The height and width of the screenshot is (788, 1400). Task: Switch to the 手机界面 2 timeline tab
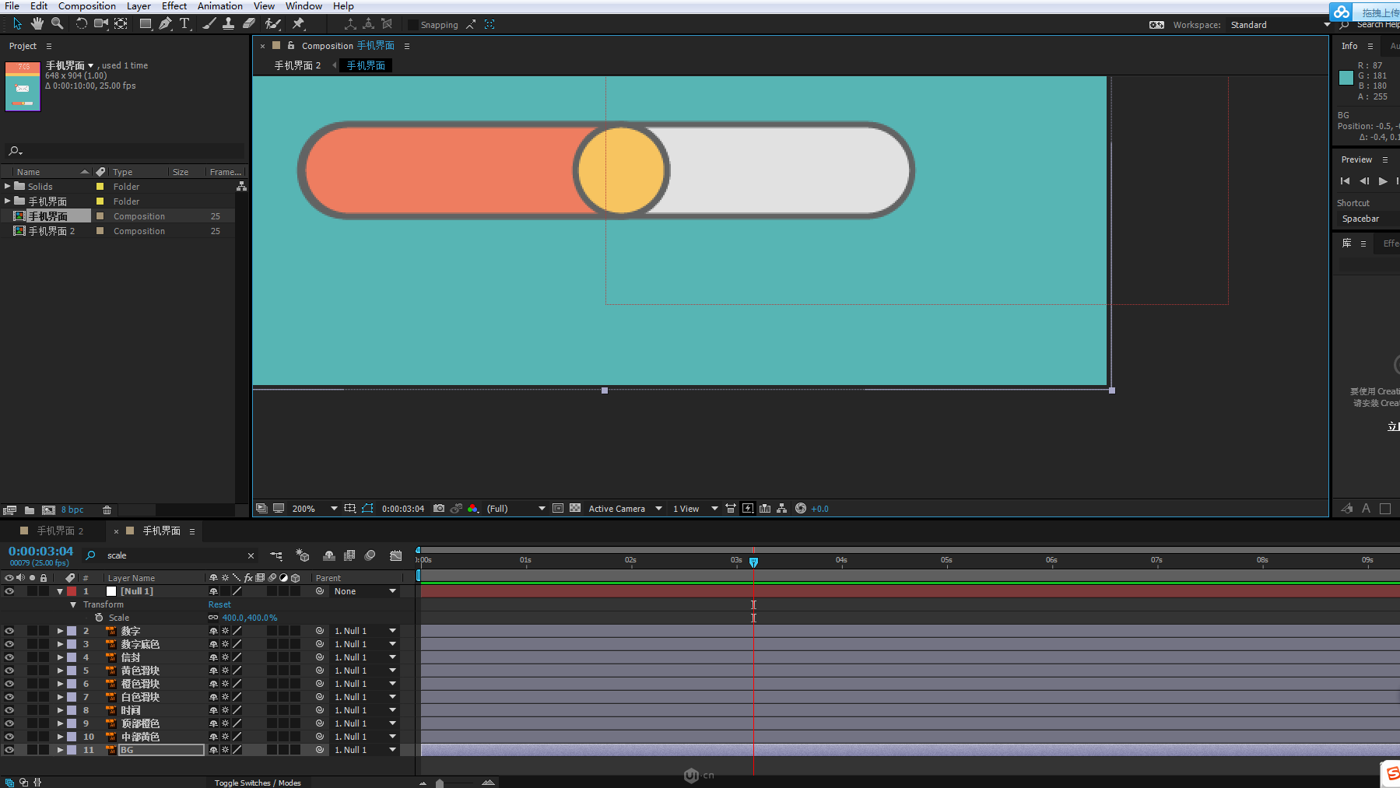(59, 531)
